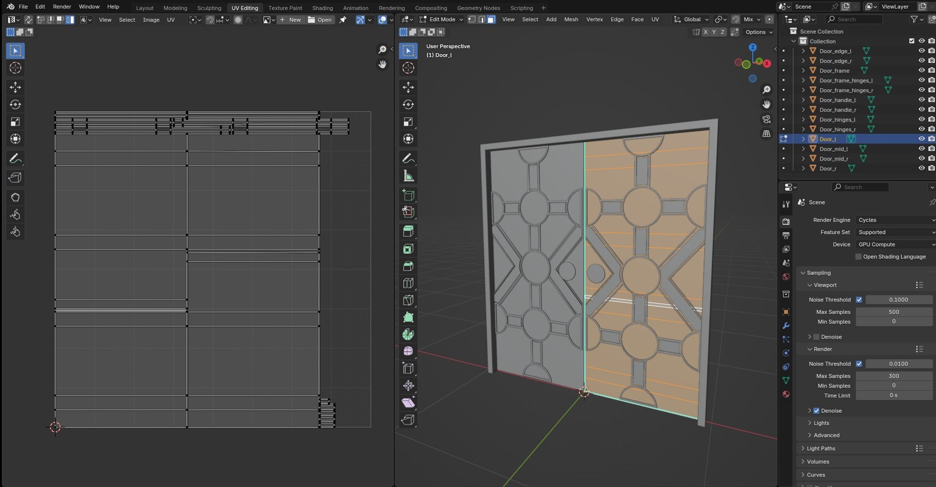Screen dimensions: 936x487
Task: Select the Grab tool in UV editor
Action: point(15,197)
